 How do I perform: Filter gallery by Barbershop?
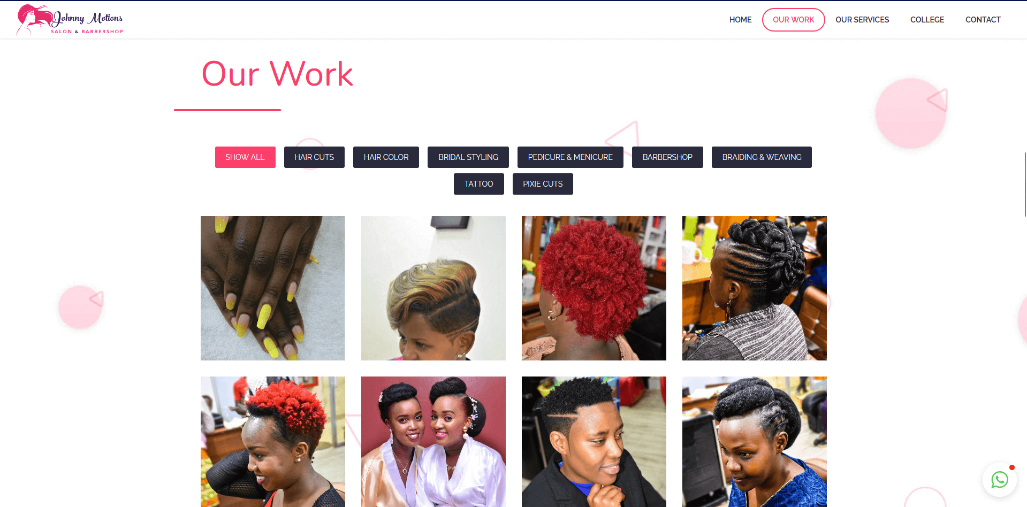coord(667,157)
